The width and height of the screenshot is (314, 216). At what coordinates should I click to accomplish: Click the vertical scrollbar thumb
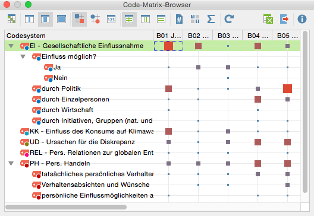pyautogui.click(x=305, y=112)
